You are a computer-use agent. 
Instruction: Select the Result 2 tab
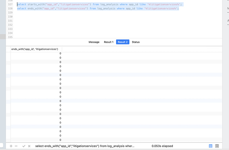122,42
